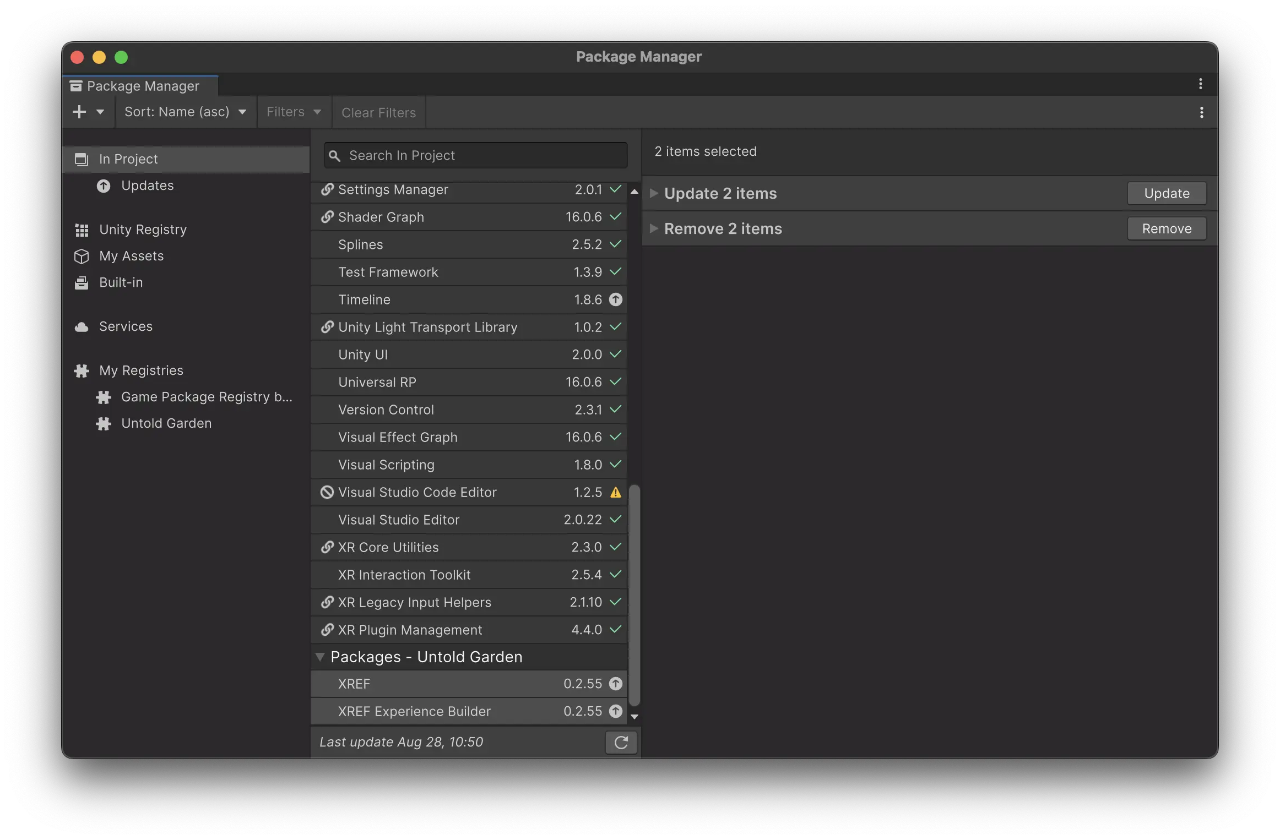
Task: Click the Update button
Action: coord(1167,193)
